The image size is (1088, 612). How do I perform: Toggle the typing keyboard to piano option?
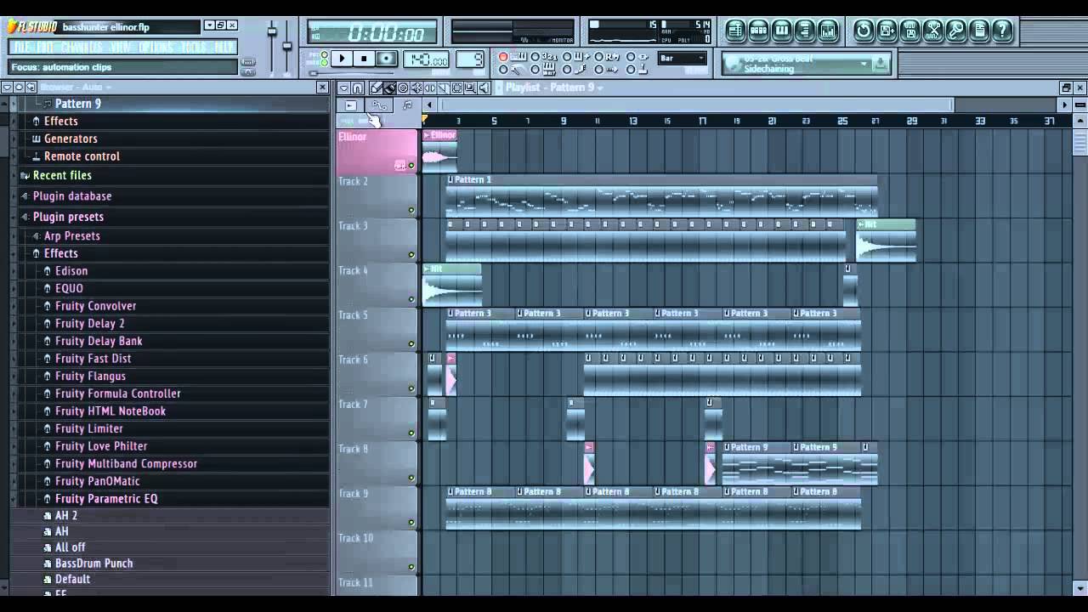(x=518, y=57)
